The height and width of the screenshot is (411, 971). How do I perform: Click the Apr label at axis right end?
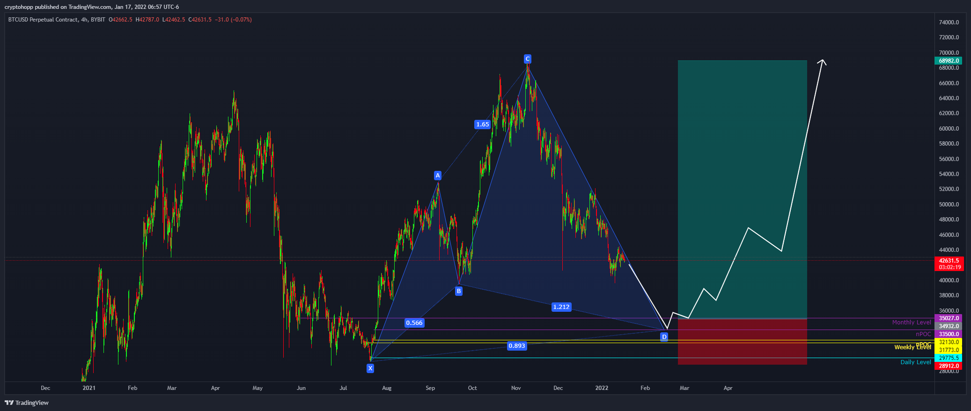pyautogui.click(x=728, y=388)
